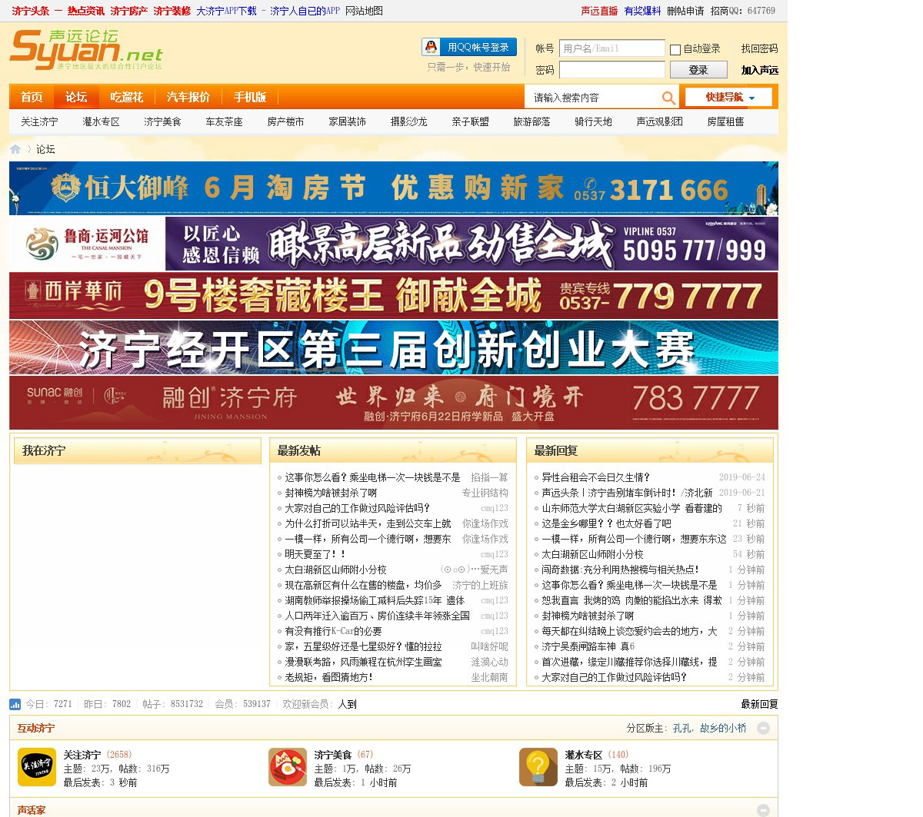Open 关注济宁 in sub-navigation
This screenshot has height=817, width=923.
point(39,121)
